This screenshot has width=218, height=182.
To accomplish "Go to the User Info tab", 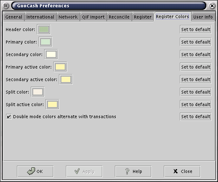I will (203, 17).
